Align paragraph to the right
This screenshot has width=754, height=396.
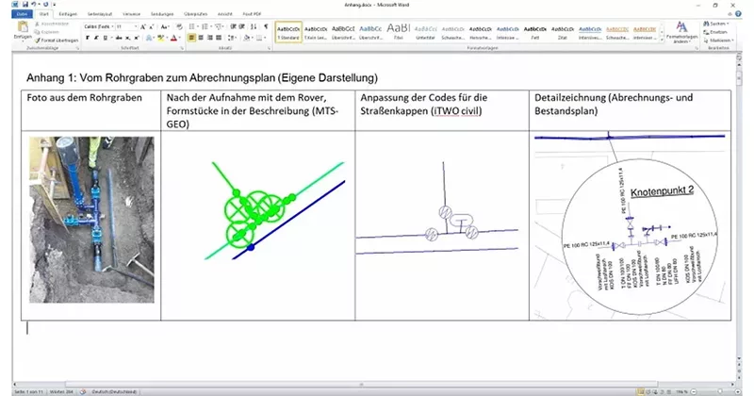tap(209, 38)
